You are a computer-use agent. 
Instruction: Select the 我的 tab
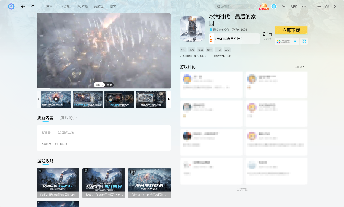[x=113, y=7]
